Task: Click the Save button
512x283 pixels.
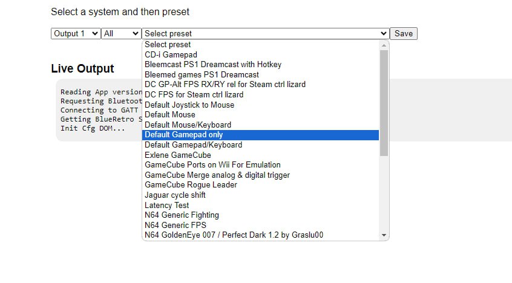Action: click(x=404, y=34)
